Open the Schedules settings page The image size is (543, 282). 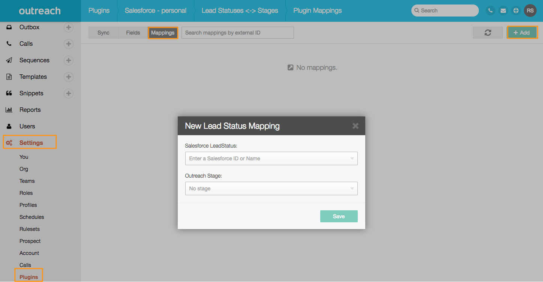tap(32, 217)
